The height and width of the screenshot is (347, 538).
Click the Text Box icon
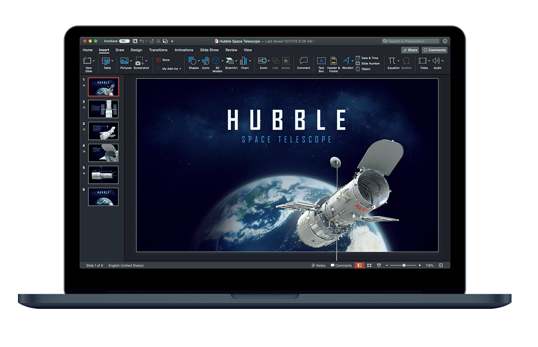pyautogui.click(x=321, y=61)
